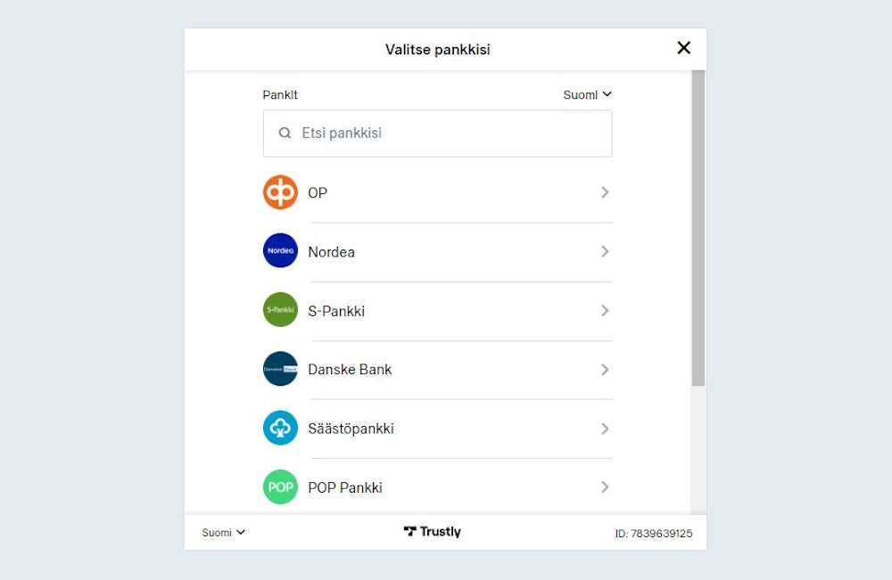Click the vertical scrollbar thumb
This screenshot has height=580, width=892.
point(698,228)
